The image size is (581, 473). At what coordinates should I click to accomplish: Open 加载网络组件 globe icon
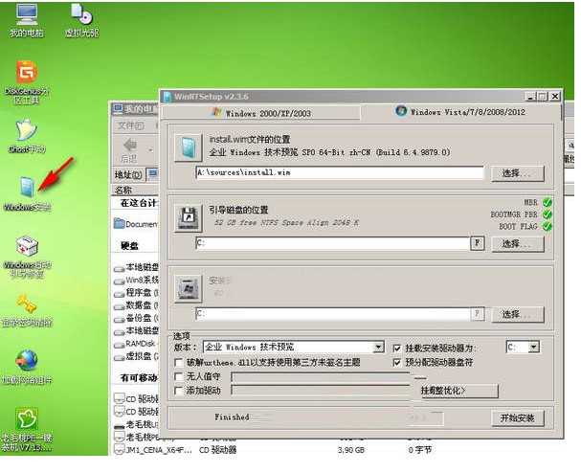[x=27, y=367]
